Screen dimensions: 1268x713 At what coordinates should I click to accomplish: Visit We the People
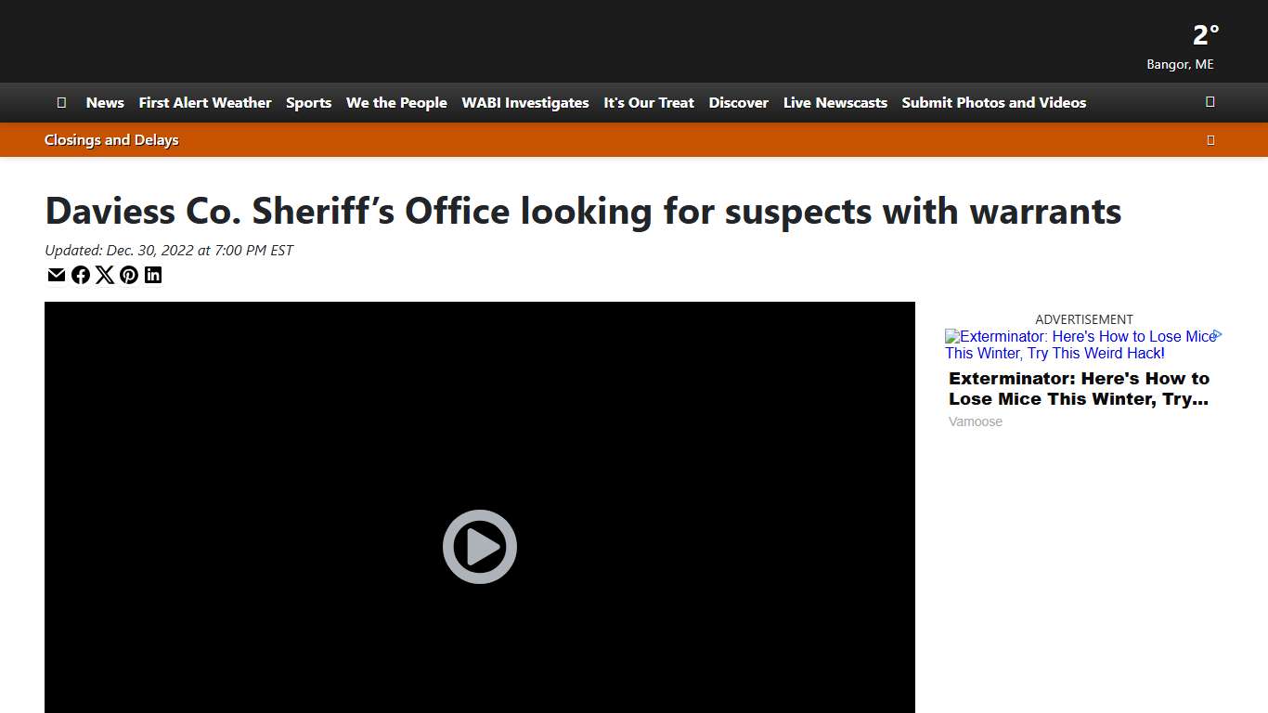[396, 102]
